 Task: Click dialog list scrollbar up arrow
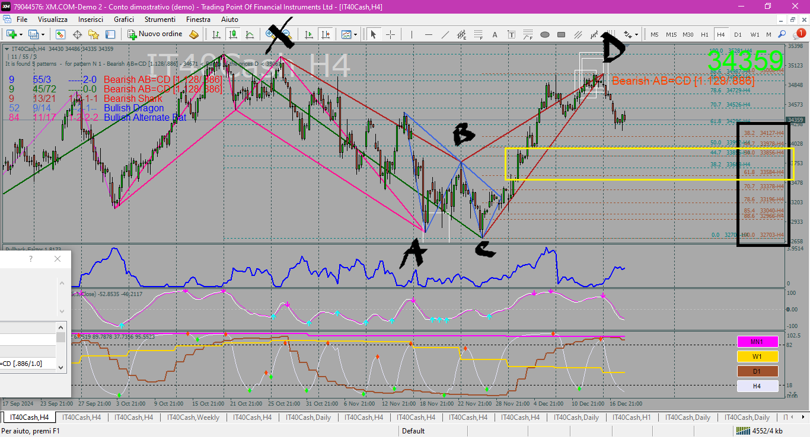pos(61,327)
